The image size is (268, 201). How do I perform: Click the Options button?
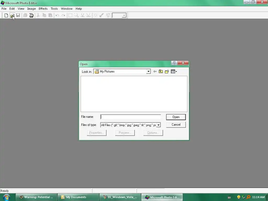[153, 133]
